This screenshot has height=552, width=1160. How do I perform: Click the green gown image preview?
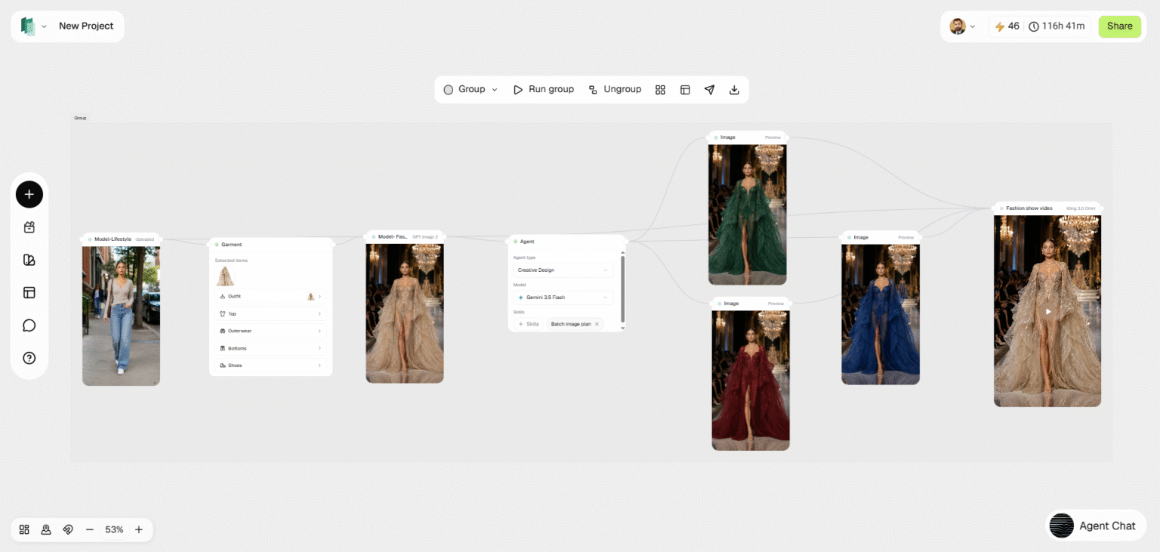click(x=748, y=214)
